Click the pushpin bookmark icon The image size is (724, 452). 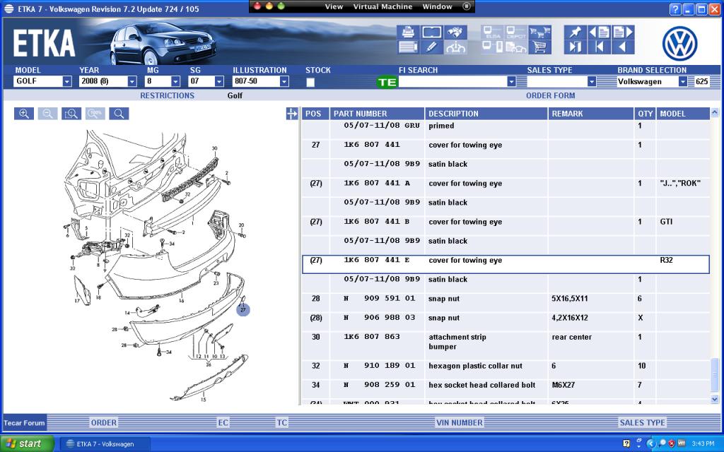point(576,32)
